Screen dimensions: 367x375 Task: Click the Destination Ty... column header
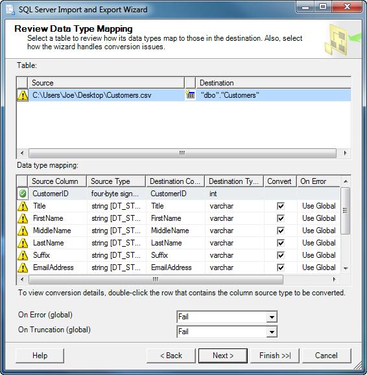click(x=234, y=181)
